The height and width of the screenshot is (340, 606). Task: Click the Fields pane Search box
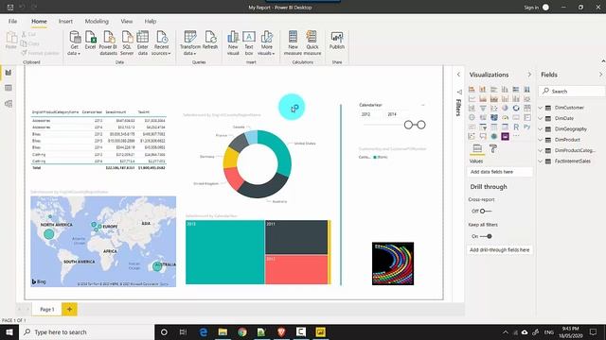(x=572, y=91)
